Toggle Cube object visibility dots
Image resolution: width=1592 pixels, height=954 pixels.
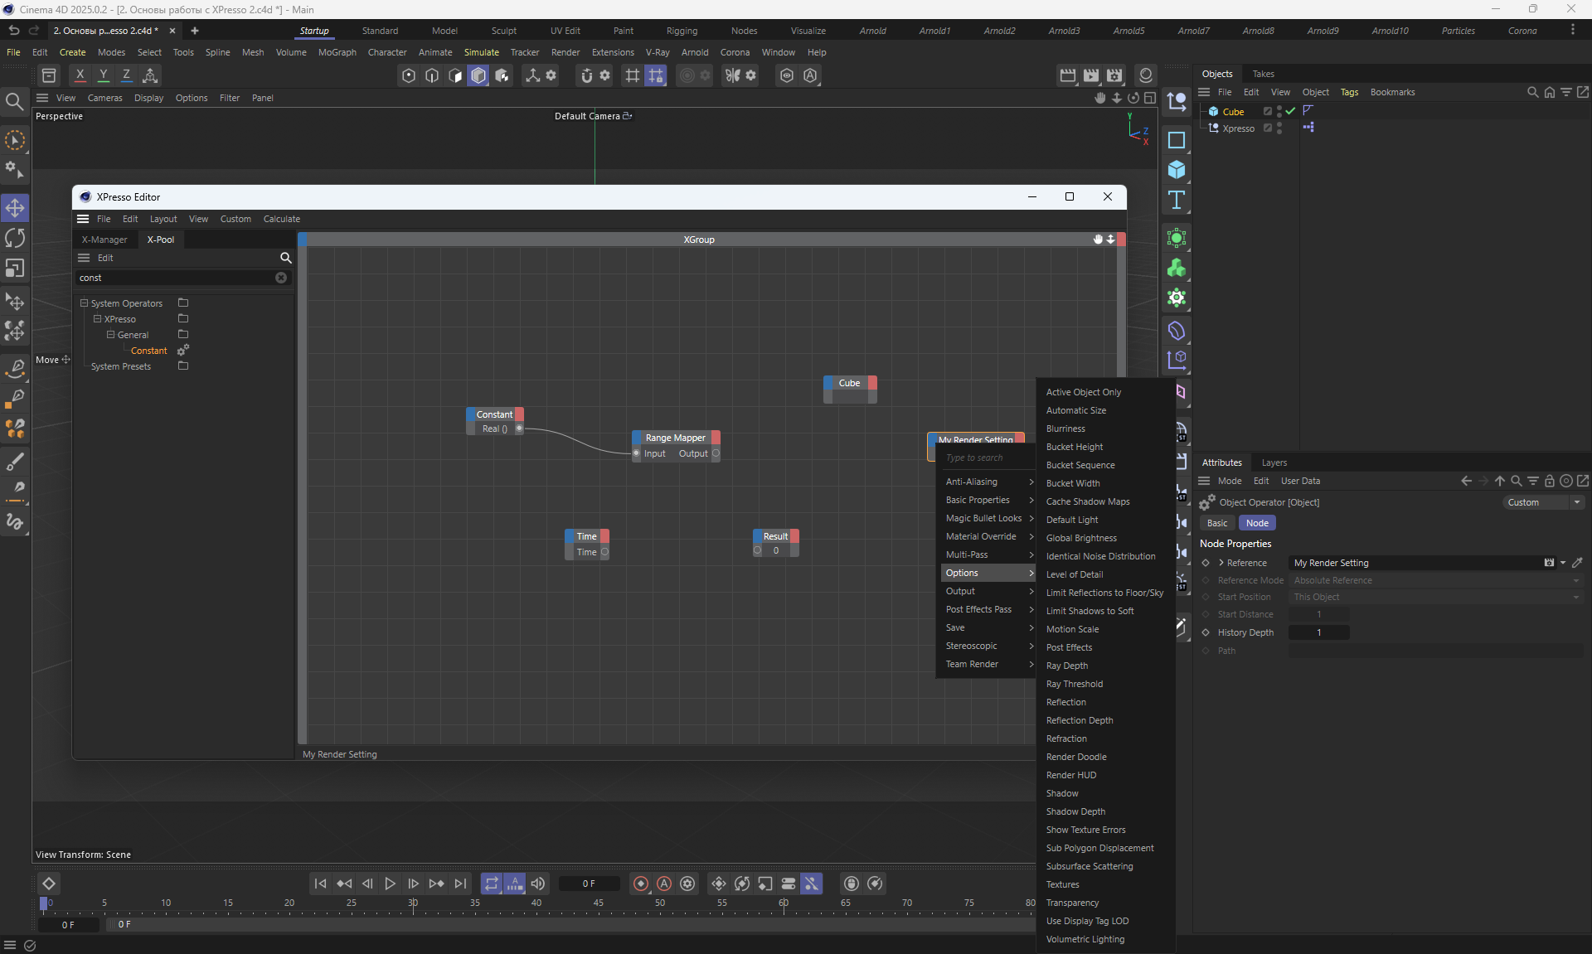click(1279, 111)
